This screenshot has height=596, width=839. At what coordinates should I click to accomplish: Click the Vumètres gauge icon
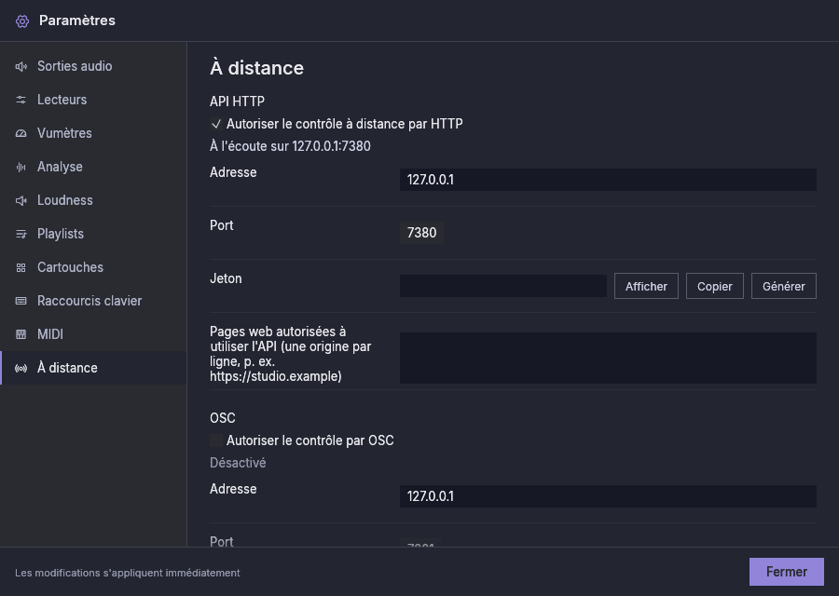click(21, 133)
